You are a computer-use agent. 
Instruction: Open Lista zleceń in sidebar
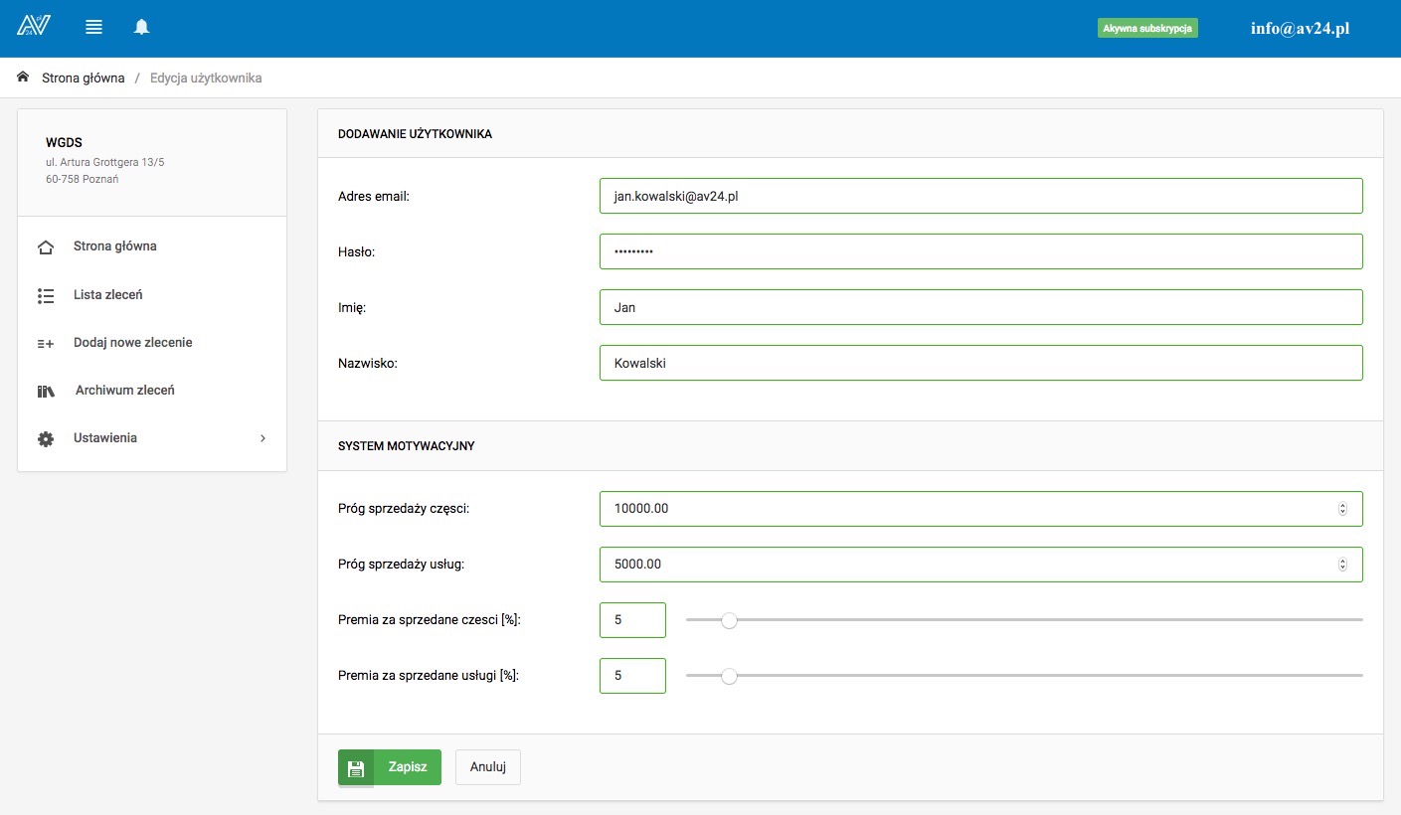point(108,295)
